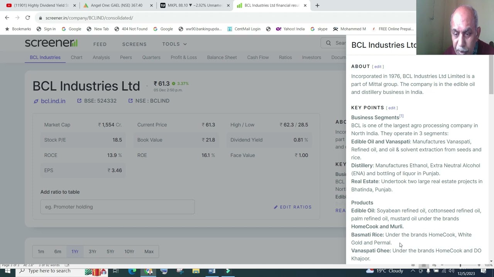494x277 pixels.
Task: Open the NSE : BCLIND external link
Action: point(149,101)
